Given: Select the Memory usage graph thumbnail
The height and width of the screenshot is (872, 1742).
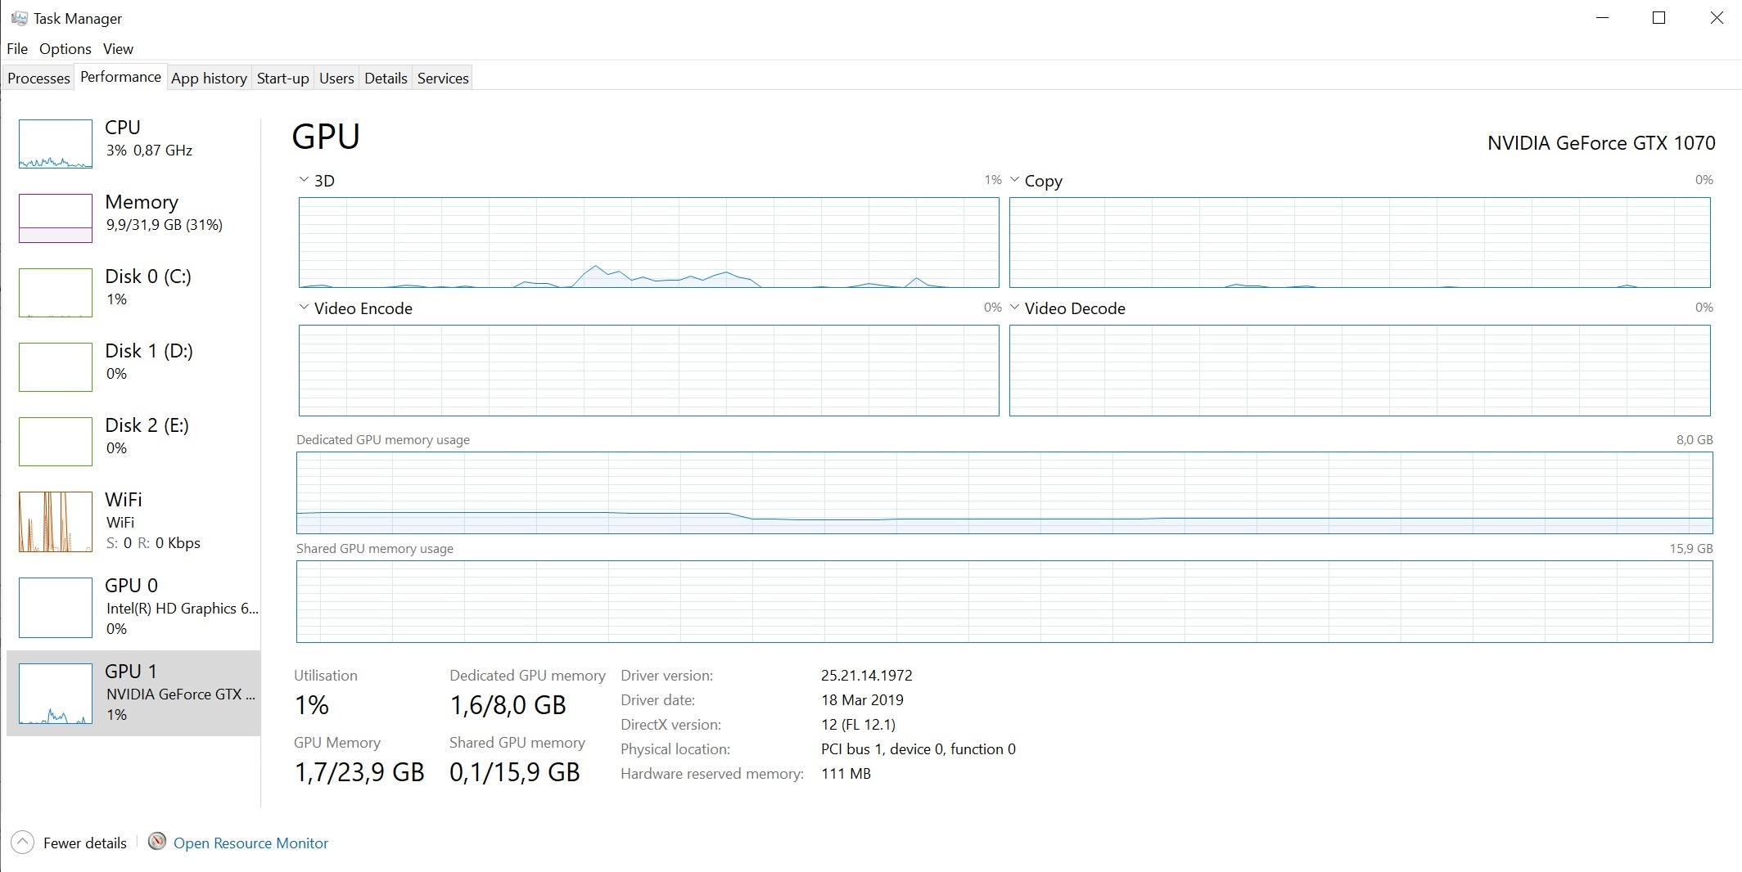Looking at the screenshot, I should tap(56, 218).
